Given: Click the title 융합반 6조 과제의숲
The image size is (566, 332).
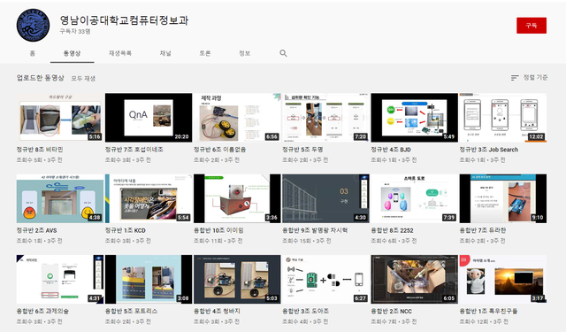Looking at the screenshot, I should point(42,311).
